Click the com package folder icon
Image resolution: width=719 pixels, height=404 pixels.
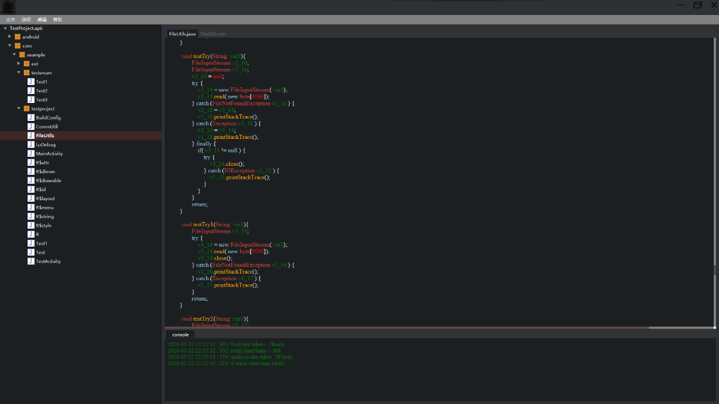tap(17, 45)
